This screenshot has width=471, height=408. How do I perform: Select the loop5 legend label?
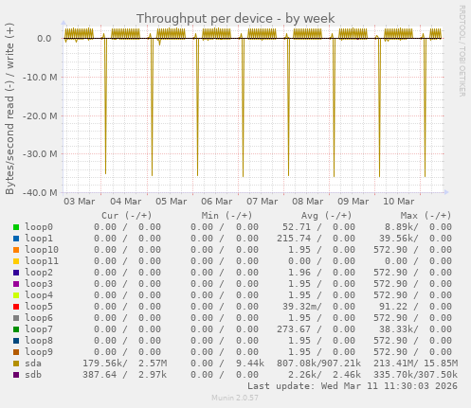click(x=39, y=307)
